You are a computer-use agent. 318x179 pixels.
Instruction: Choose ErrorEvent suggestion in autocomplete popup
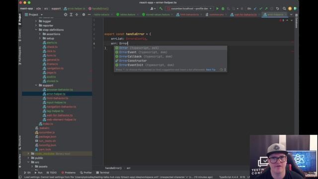[170, 52]
